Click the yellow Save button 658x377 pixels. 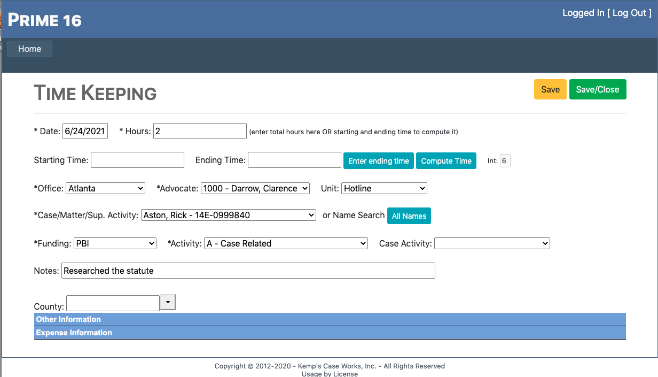click(x=550, y=89)
